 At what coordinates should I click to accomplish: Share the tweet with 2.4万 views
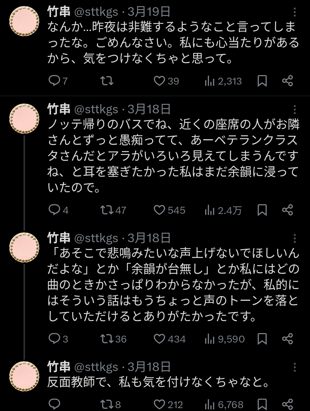[287, 210]
